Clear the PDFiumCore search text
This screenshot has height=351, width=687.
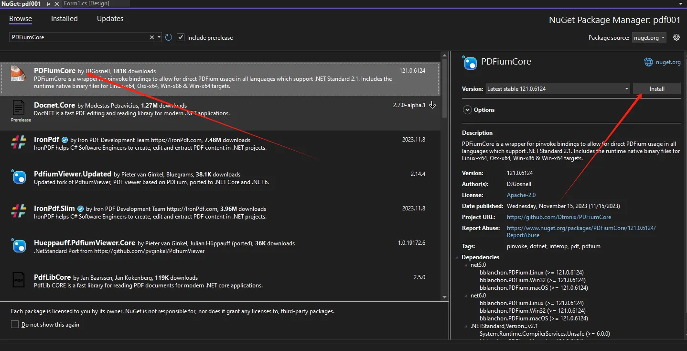tap(152, 37)
